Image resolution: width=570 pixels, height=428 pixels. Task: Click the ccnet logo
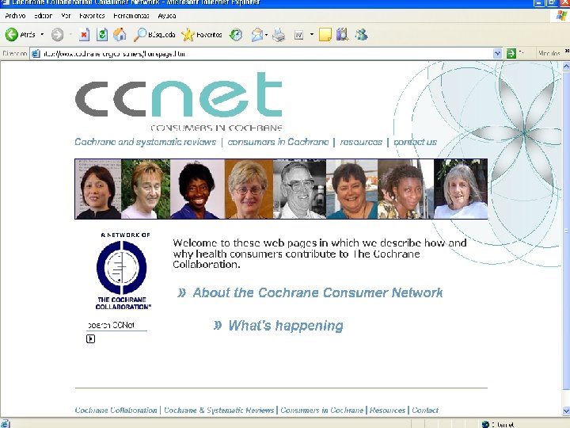[x=178, y=101]
